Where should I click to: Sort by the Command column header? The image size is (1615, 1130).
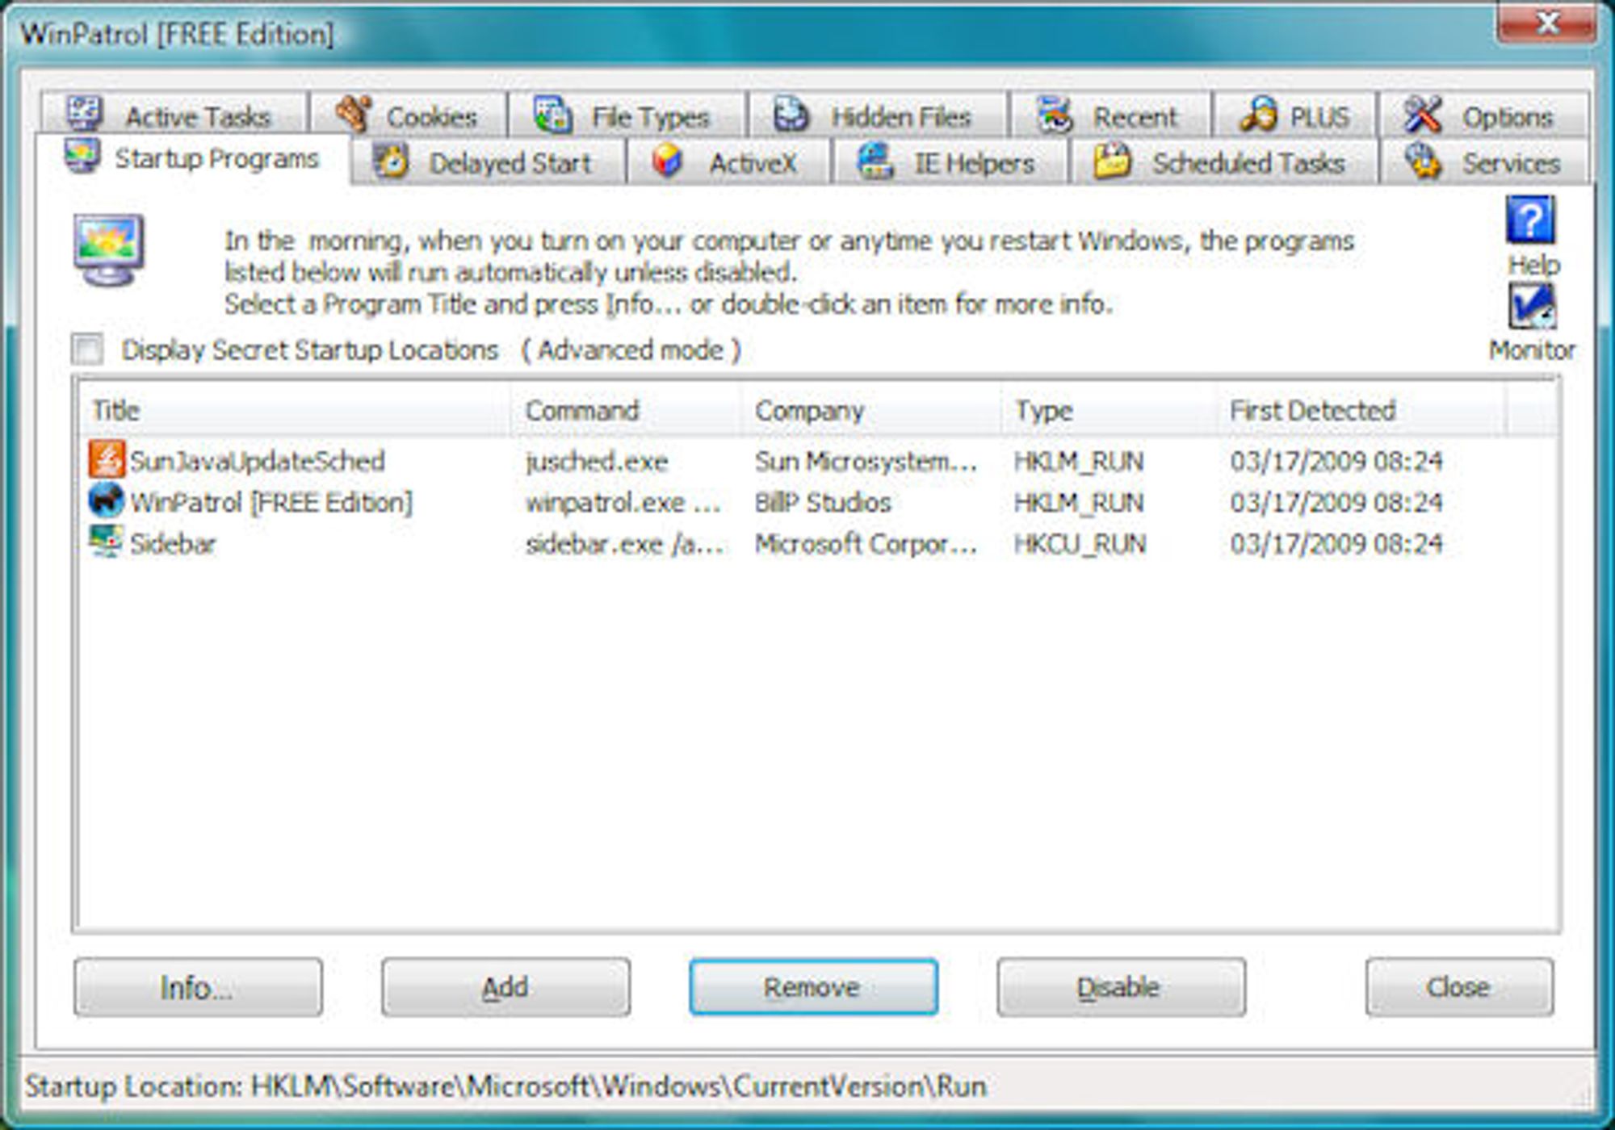(626, 410)
